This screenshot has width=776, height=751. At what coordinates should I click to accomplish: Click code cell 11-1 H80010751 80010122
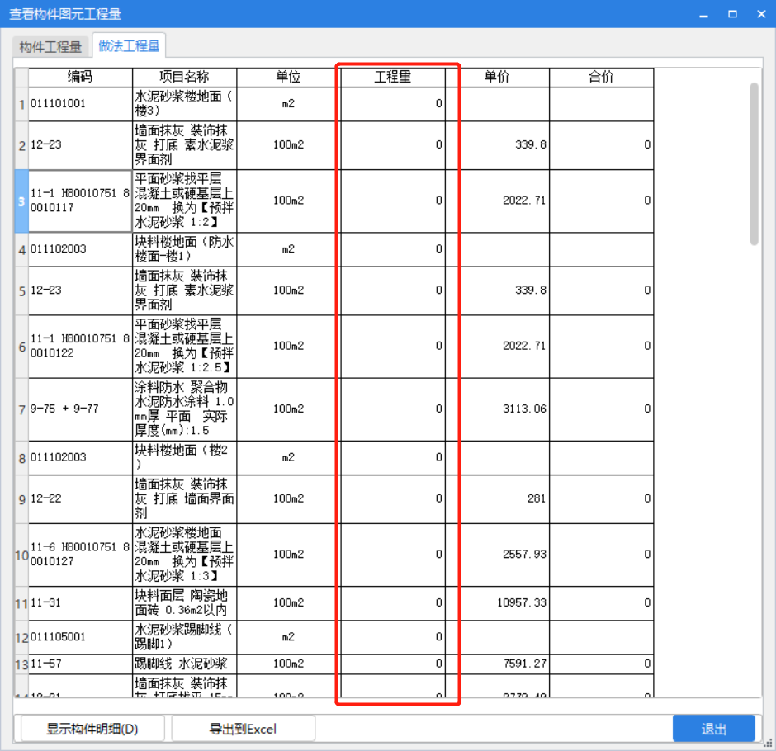coord(80,347)
